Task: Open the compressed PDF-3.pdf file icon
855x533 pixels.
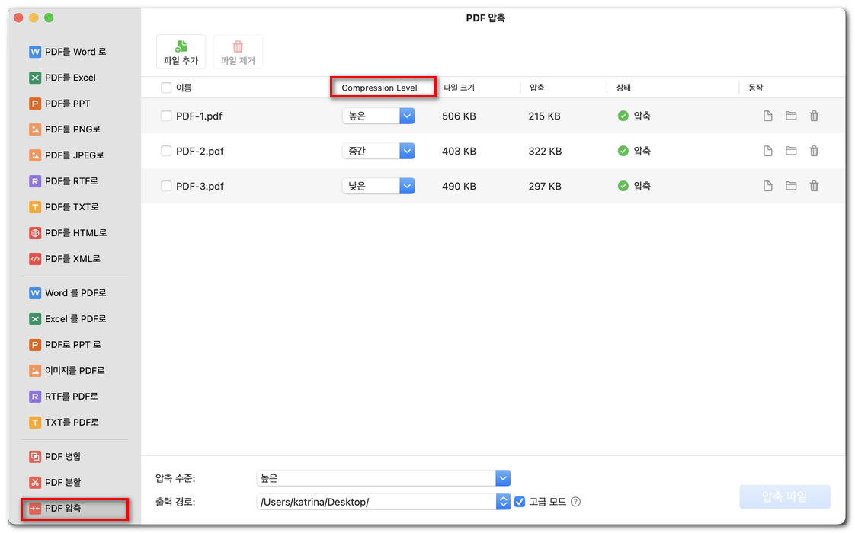Action: coord(768,186)
